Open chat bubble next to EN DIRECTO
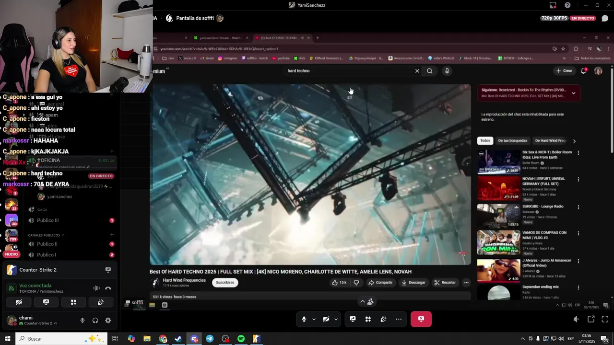This screenshot has height=345, width=614. click(x=605, y=18)
